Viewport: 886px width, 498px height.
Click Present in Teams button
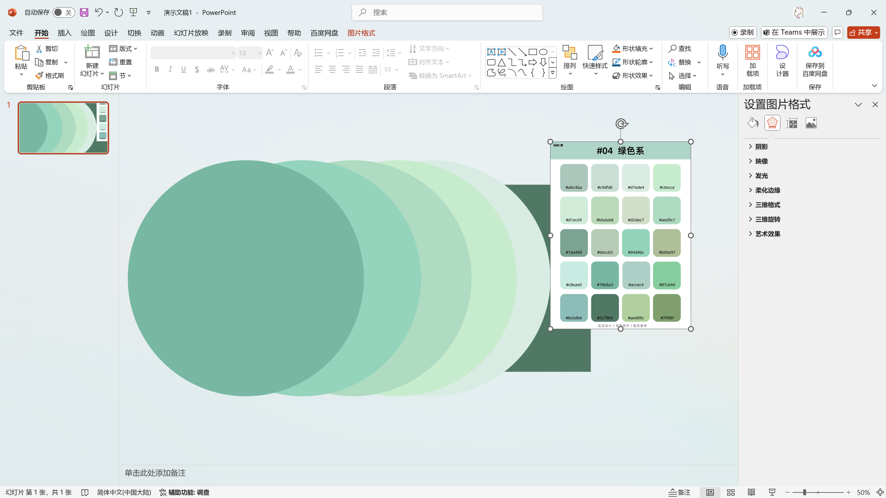[794, 33]
